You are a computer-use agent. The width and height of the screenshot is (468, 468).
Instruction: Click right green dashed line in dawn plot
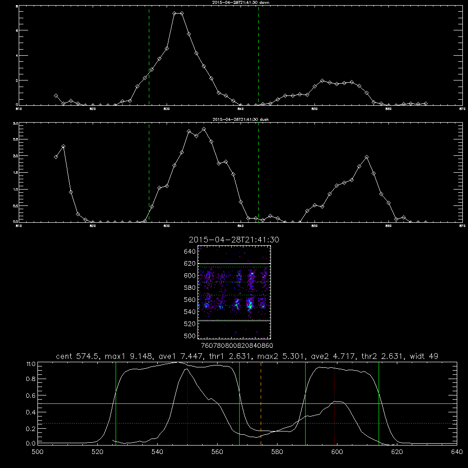click(x=258, y=56)
